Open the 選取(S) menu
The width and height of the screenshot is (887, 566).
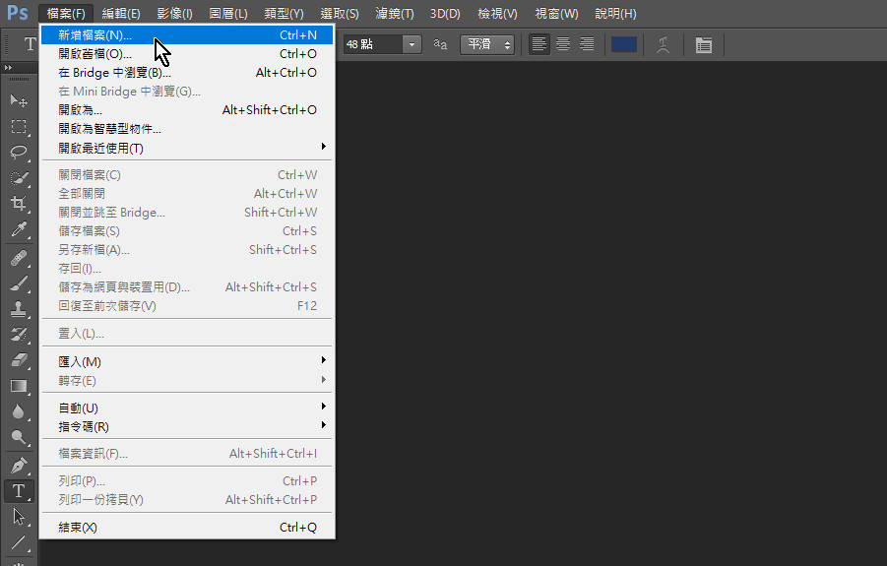(x=340, y=13)
